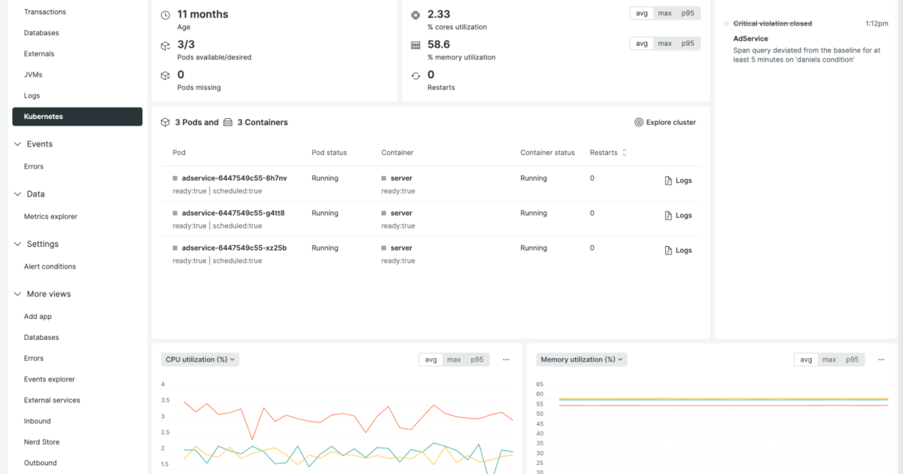Open the Explore cluster view
The width and height of the screenshot is (903, 474).
[665, 122]
